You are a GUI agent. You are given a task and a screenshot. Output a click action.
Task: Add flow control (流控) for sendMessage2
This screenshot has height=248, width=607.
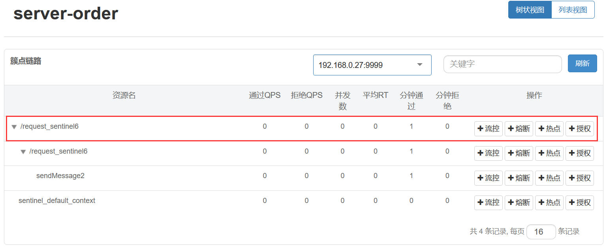pos(488,178)
